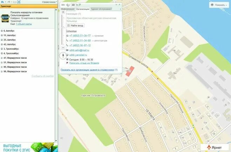Click the working hours 'Сегодня: 8:00 – 16:30'
The width and height of the screenshot is (231, 152).
click(x=81, y=60)
